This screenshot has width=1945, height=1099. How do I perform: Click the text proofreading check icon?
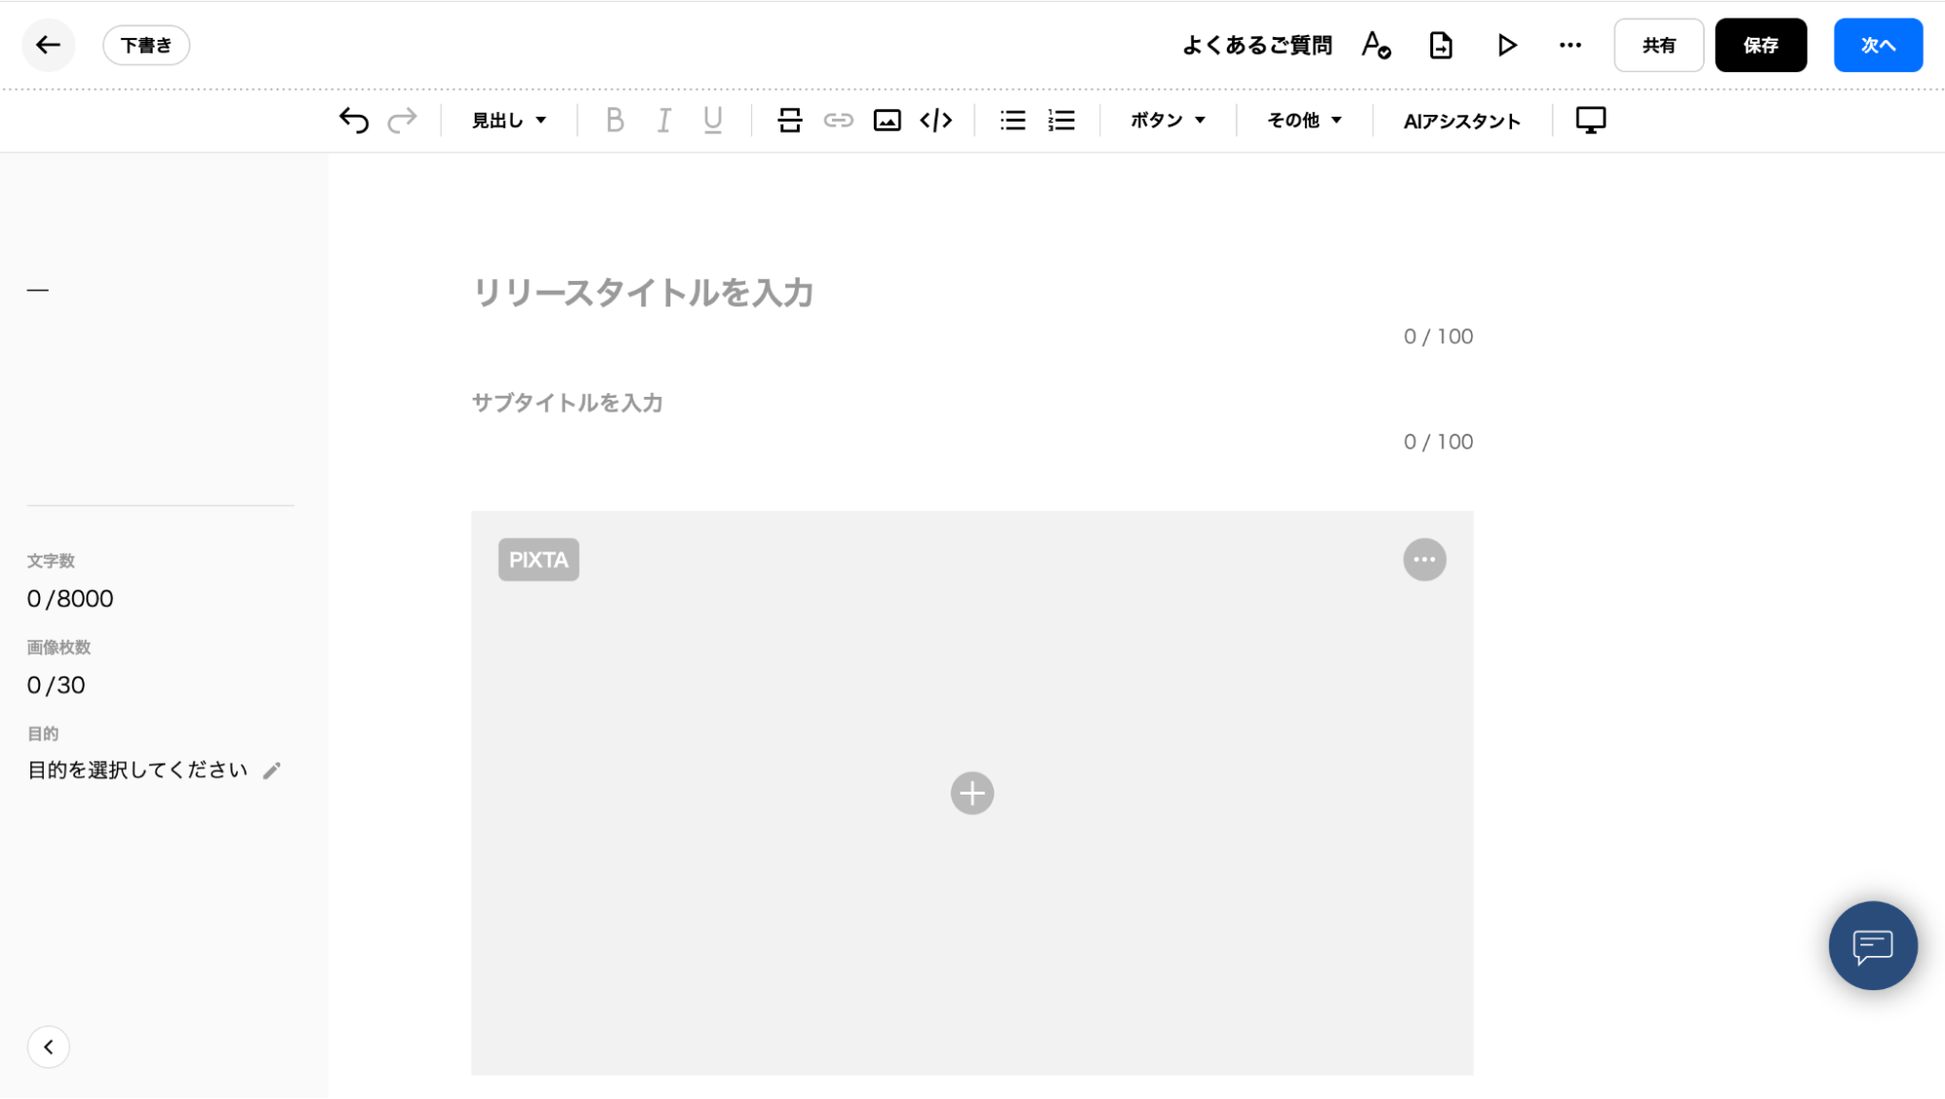1375,46
